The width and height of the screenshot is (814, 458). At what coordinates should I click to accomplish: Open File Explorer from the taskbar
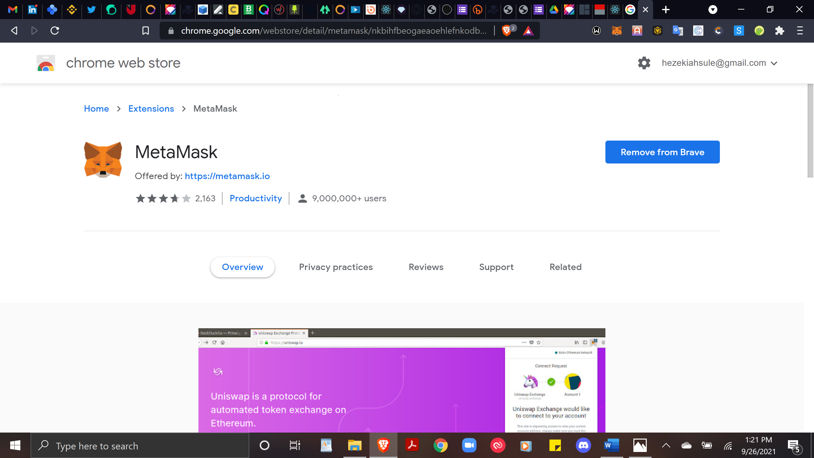click(x=355, y=445)
